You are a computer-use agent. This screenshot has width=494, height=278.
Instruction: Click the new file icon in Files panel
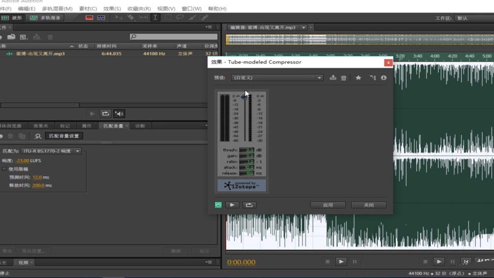(23, 37)
